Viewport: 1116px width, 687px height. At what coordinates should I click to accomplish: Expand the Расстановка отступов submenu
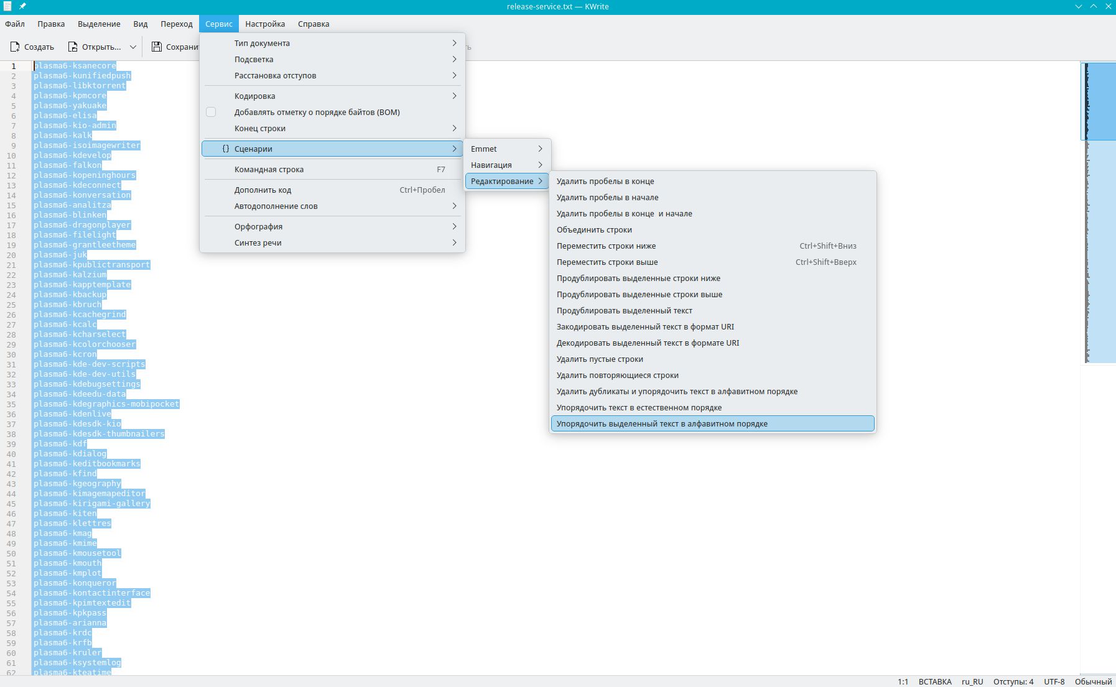[332, 76]
